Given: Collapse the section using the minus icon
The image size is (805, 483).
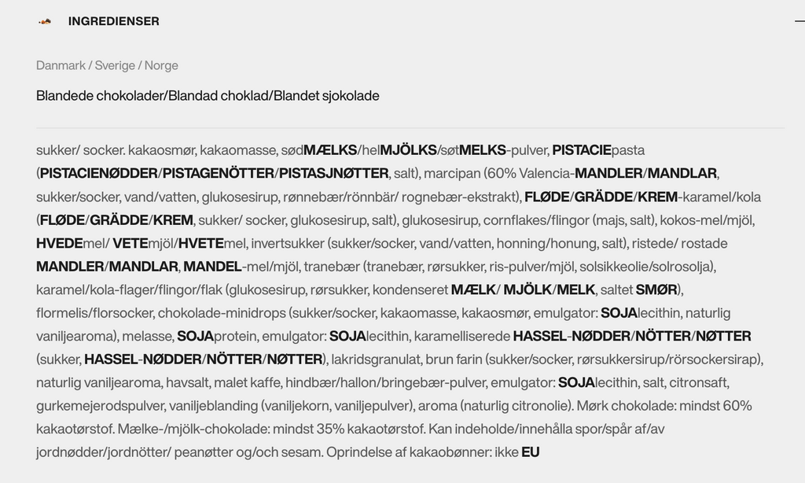Looking at the screenshot, I should click(x=799, y=21).
